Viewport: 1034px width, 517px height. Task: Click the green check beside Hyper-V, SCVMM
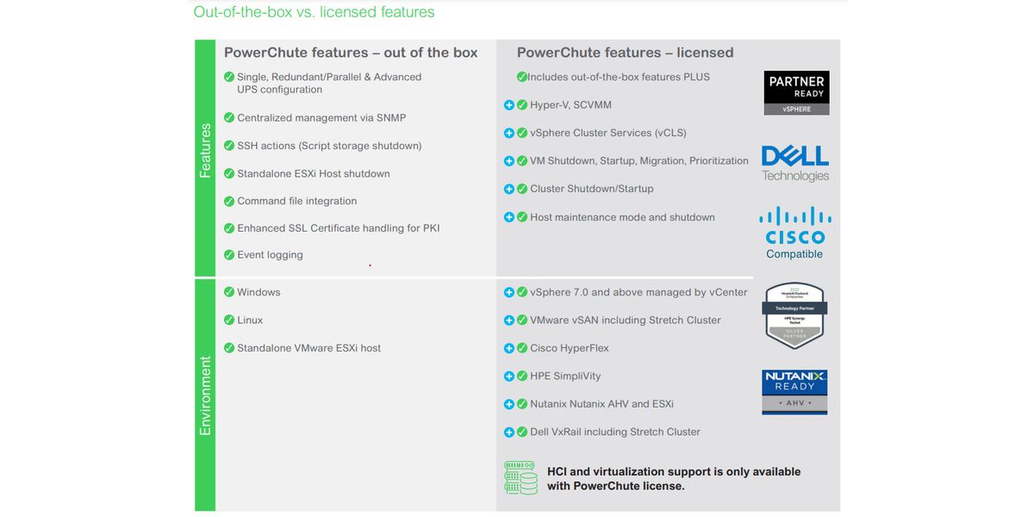coord(522,105)
